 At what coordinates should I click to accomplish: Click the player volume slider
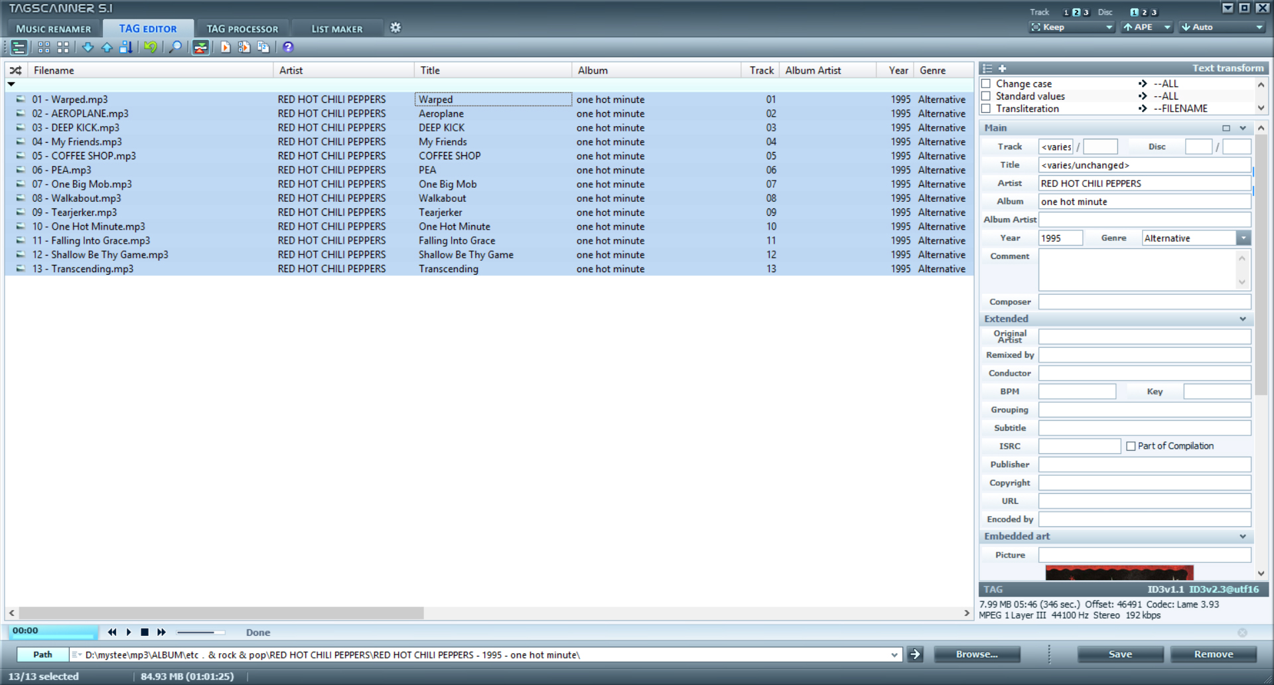(x=200, y=633)
